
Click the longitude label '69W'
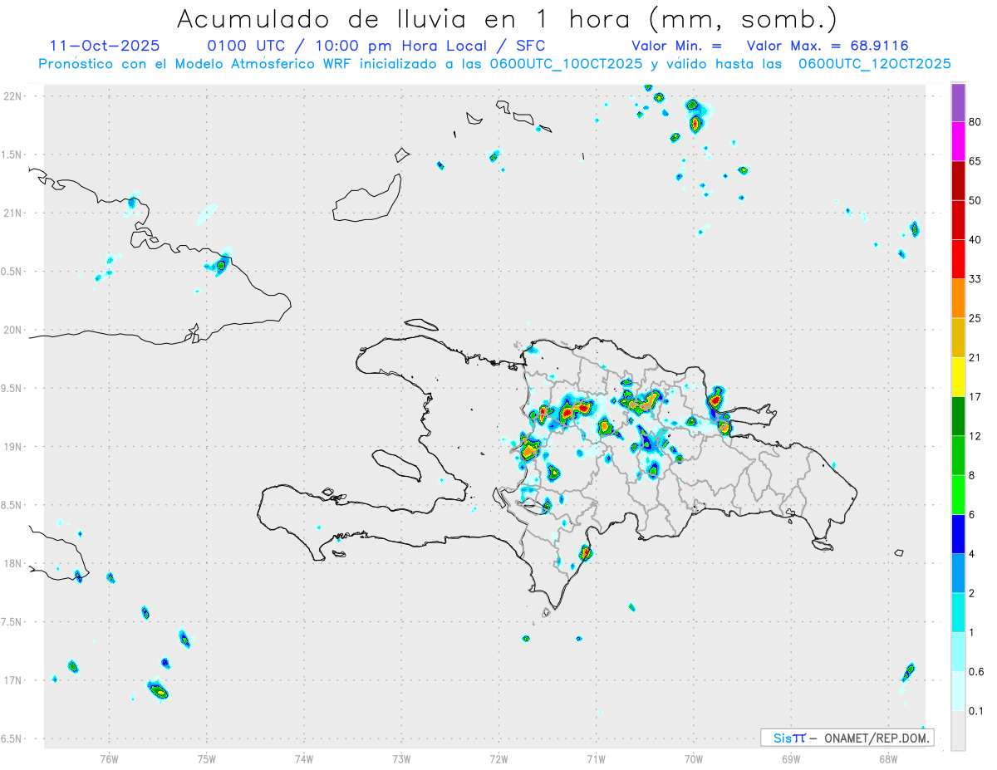791,758
